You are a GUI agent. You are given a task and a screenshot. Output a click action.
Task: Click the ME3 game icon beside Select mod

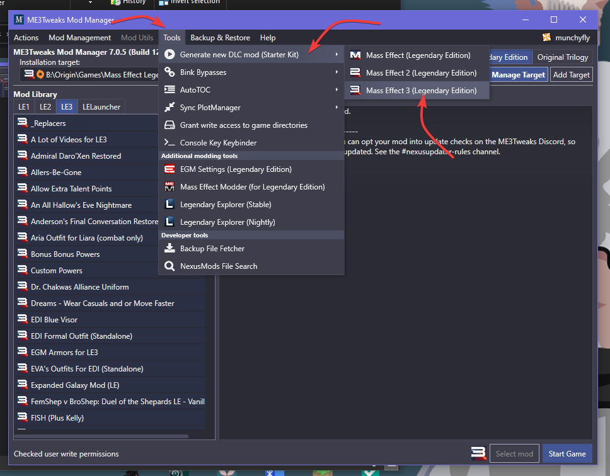pos(478,453)
